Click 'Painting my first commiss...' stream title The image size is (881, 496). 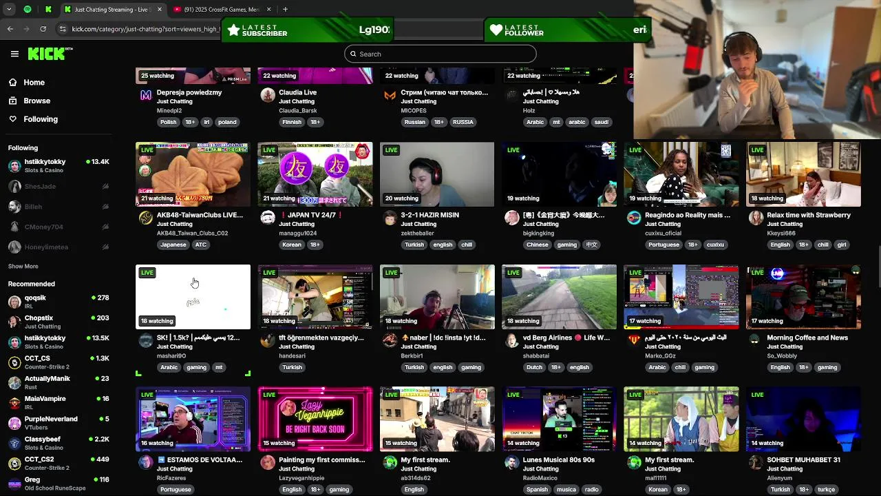click(x=321, y=459)
